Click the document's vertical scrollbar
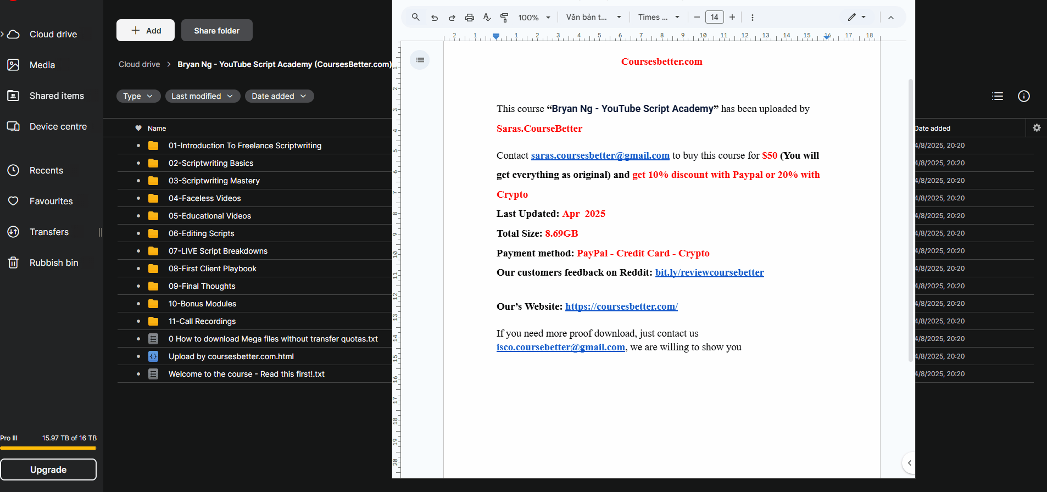1047x492 pixels. tap(910, 220)
